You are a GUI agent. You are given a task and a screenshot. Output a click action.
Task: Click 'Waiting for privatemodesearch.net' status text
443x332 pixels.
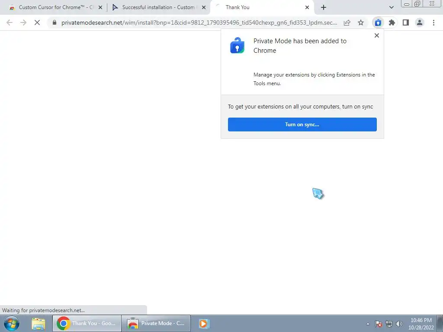pos(44,310)
